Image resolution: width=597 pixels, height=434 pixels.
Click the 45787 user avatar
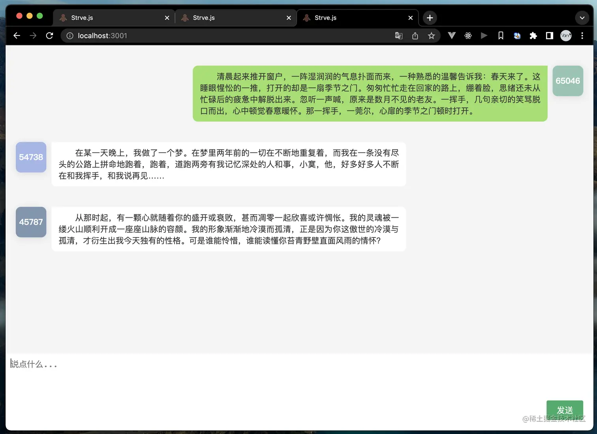click(x=31, y=222)
